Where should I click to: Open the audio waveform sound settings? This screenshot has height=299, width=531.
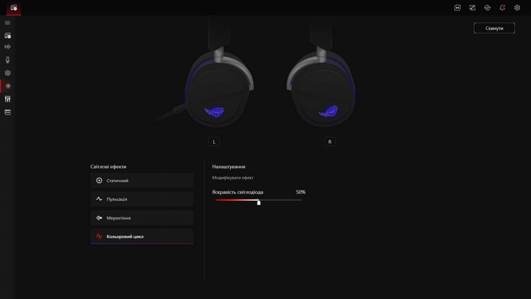pyautogui.click(x=7, y=47)
